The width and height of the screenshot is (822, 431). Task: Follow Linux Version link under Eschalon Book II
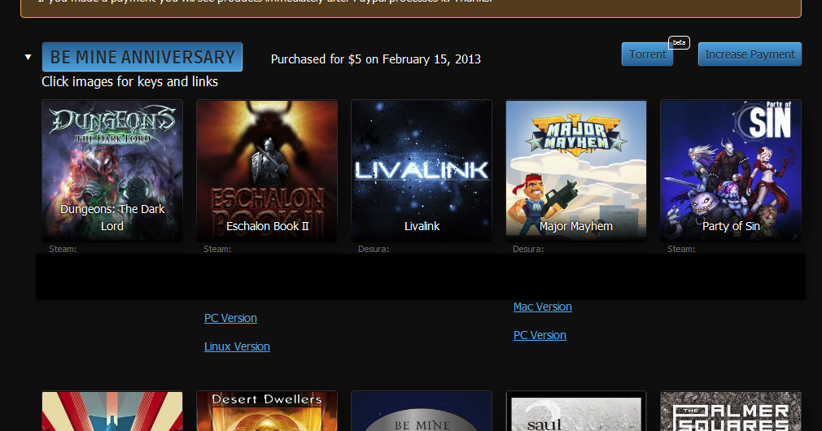[237, 346]
